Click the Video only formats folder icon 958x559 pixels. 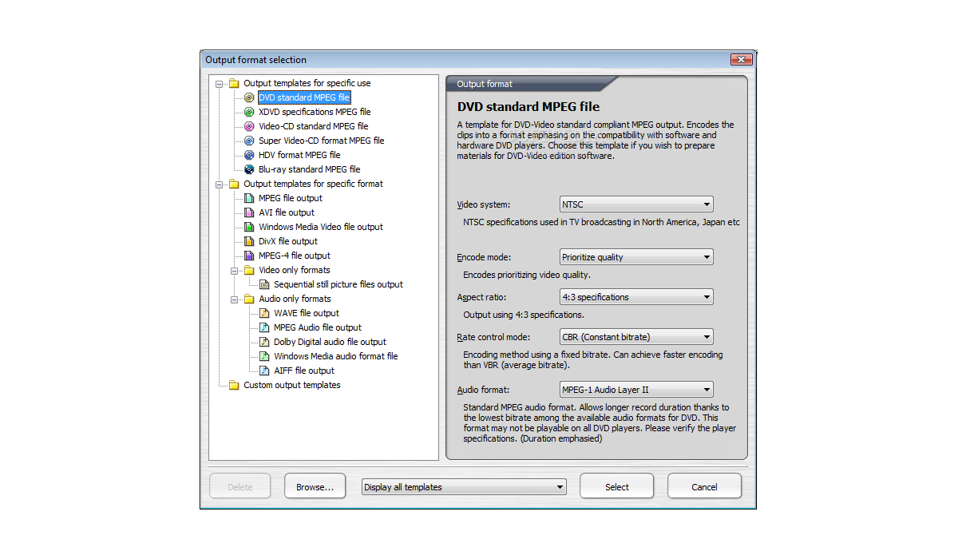pos(249,270)
